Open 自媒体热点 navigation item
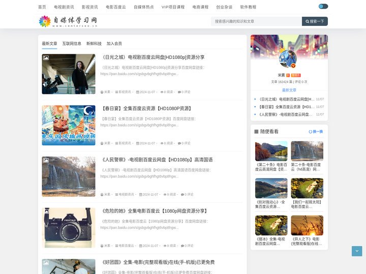 [x=144, y=7]
